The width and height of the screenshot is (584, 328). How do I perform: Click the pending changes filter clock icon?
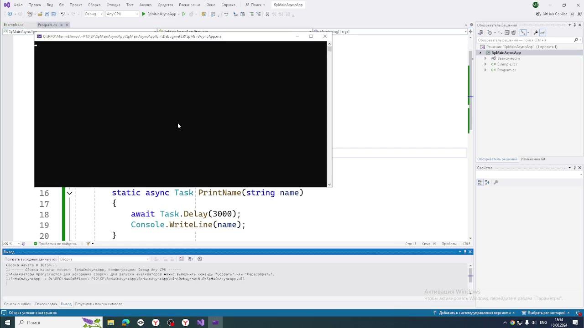[490, 33]
